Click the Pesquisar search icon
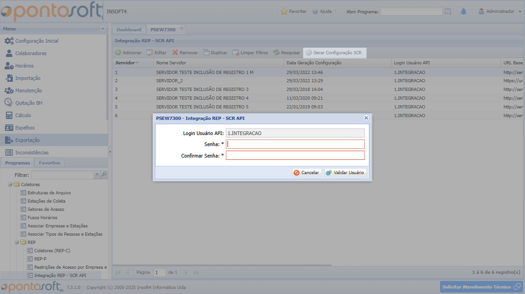The height and width of the screenshot is (294, 525). pos(276,52)
